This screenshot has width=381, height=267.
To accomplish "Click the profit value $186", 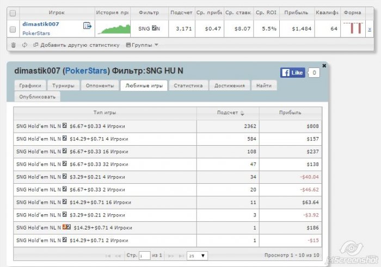I will (313, 228).
